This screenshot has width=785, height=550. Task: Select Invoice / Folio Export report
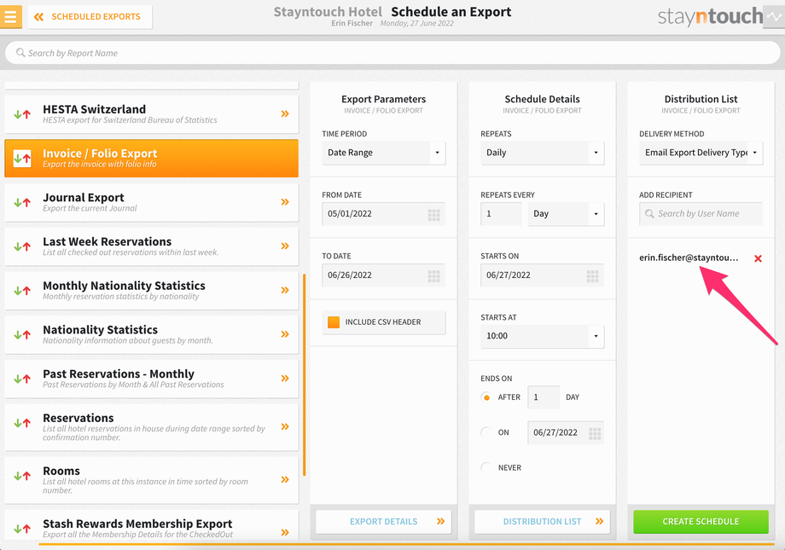[151, 158]
